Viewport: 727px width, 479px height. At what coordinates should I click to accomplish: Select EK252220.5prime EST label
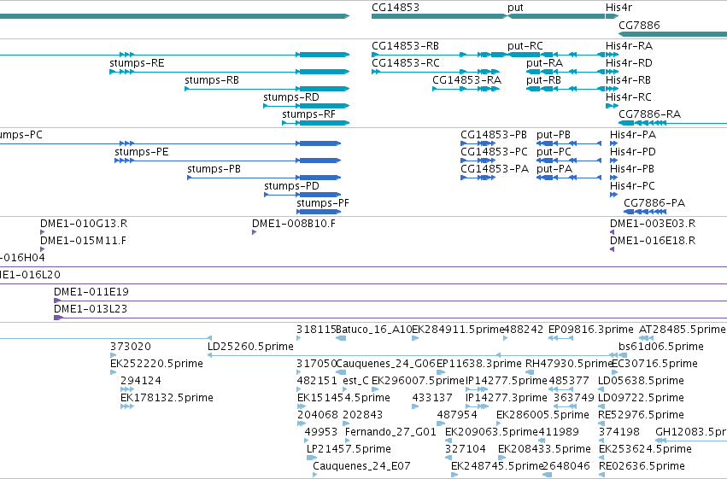point(156,364)
